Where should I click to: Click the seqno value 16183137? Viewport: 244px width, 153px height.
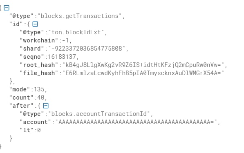(x=62, y=57)
